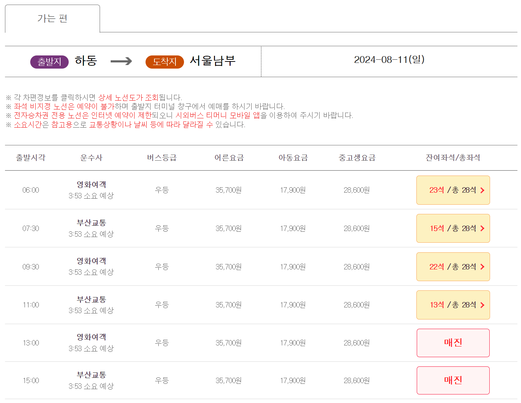The image size is (521, 403).
Task: Select the 11:00 bus with 13석 remaining
Action: 453,305
